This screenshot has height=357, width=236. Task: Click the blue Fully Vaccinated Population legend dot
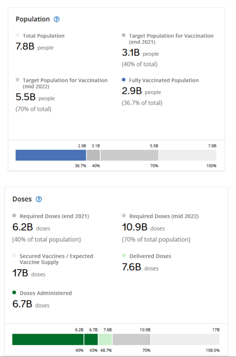(x=124, y=80)
